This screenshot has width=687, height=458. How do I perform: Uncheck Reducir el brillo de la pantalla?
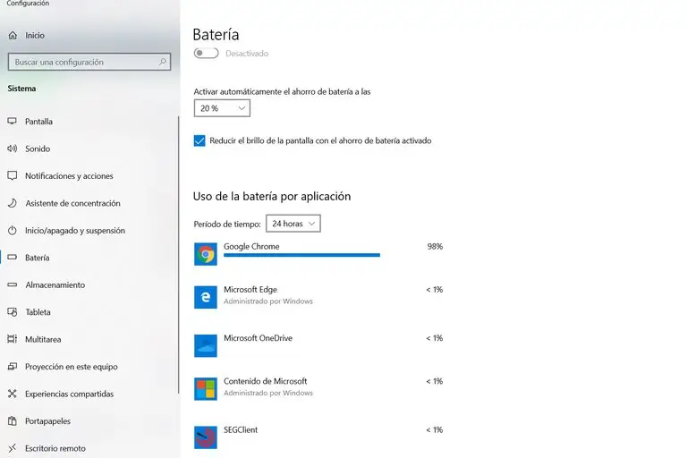coord(199,140)
